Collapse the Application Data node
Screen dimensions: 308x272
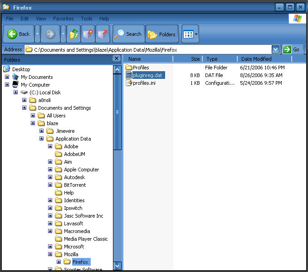click(x=41, y=139)
